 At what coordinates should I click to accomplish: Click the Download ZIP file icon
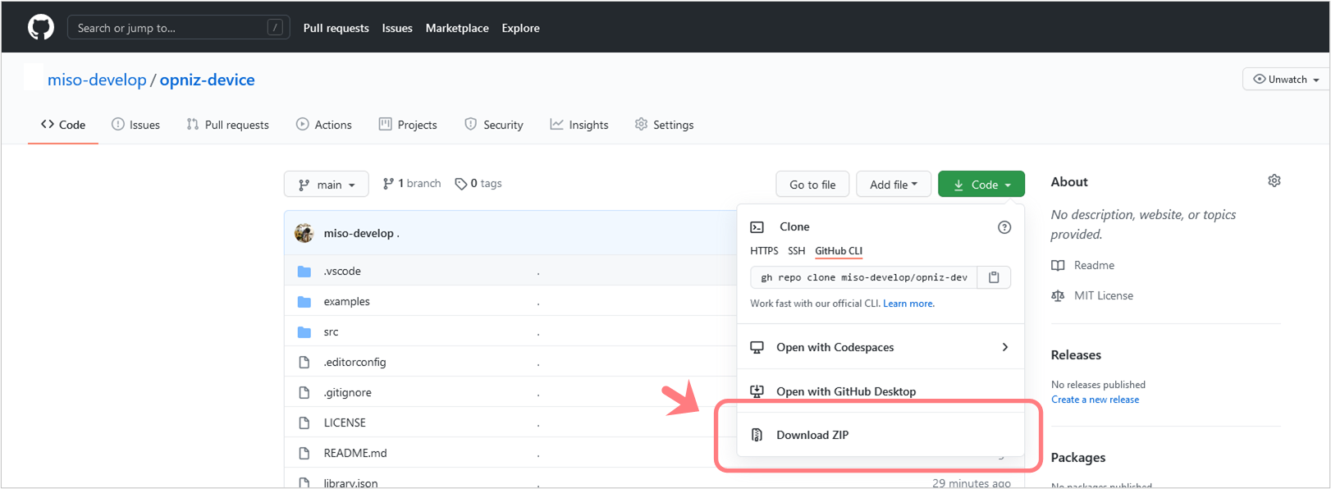pyautogui.click(x=757, y=435)
